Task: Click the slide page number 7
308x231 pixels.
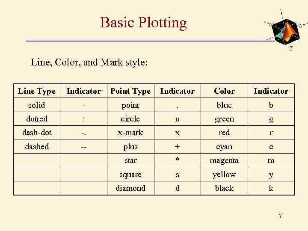Action: [280, 216]
